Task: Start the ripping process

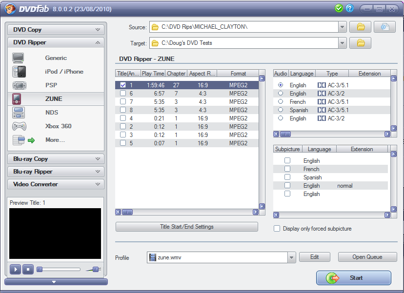Action: click(x=353, y=278)
